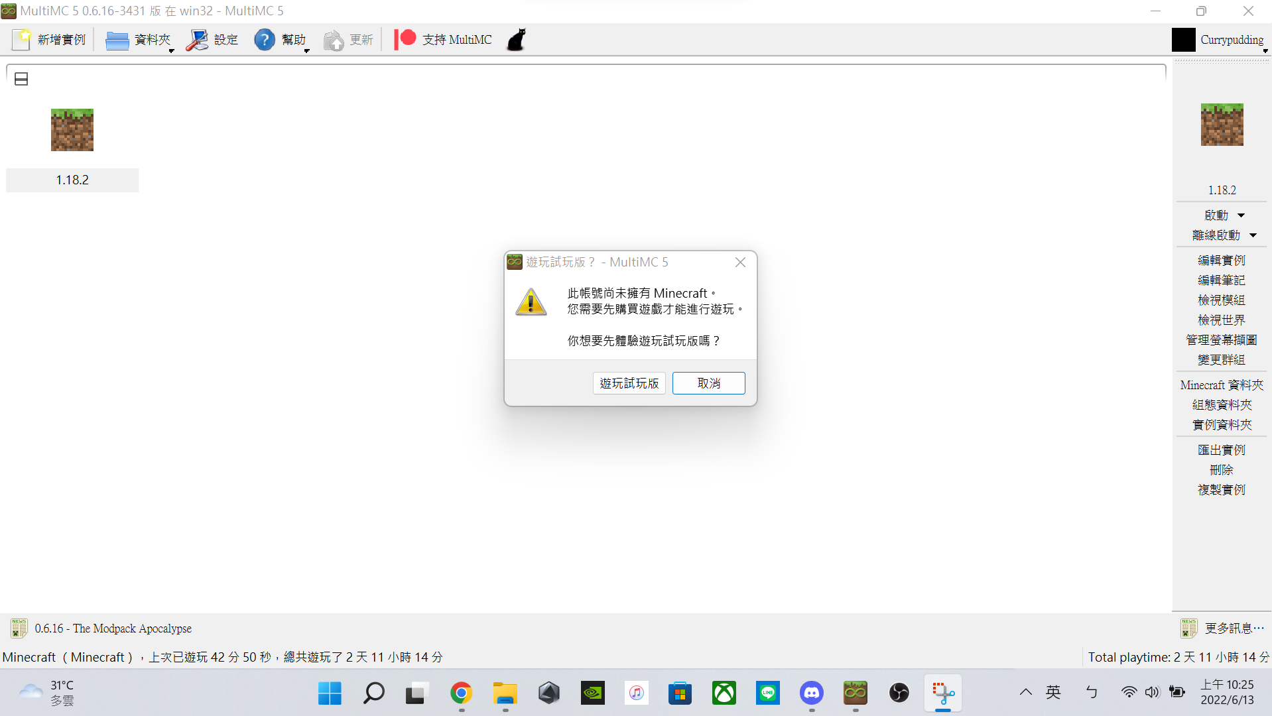This screenshot has width=1272, height=716.
Task: Open the Xbox app from taskbar
Action: click(724, 693)
